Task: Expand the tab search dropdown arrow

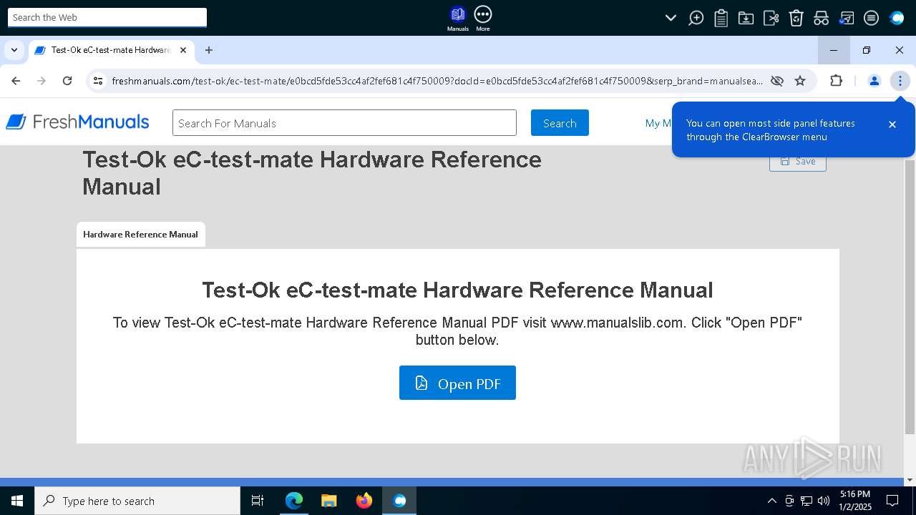Action: (14, 50)
